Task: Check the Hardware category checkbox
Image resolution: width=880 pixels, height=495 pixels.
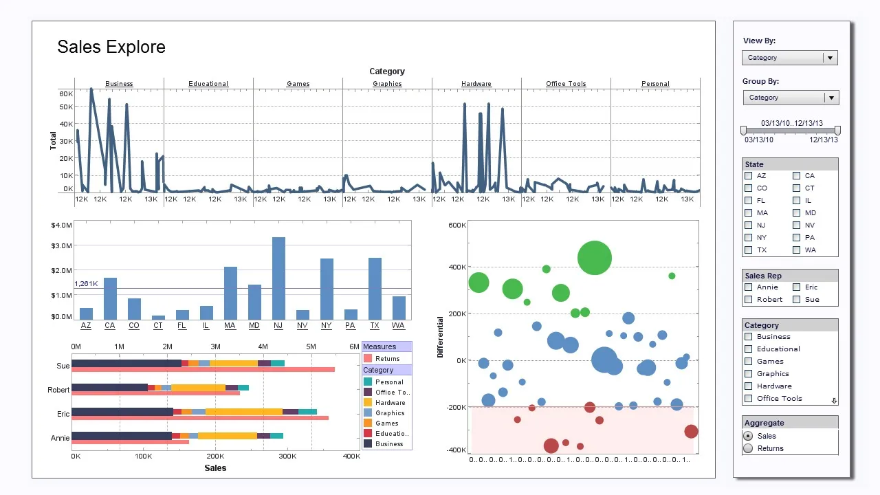Action: [748, 386]
